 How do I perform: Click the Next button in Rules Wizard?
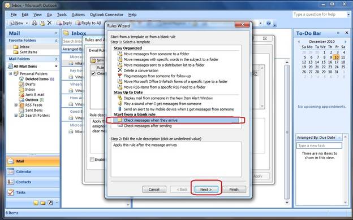[206, 190]
